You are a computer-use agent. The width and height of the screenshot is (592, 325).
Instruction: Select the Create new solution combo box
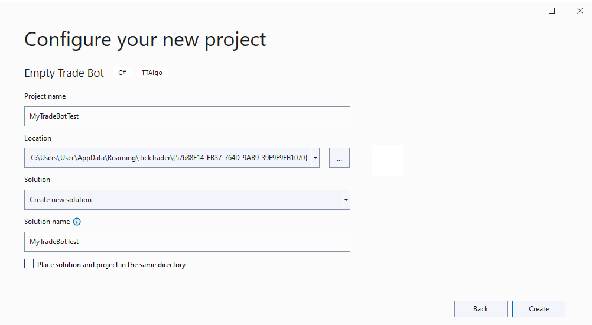point(187,200)
